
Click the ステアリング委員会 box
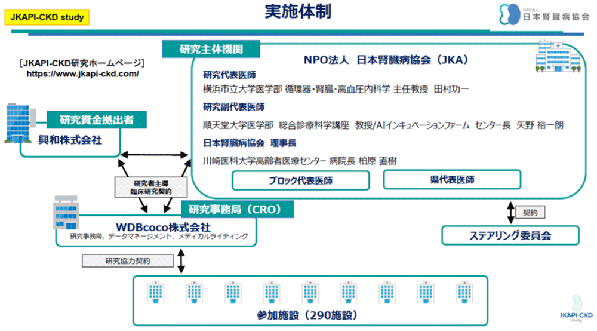510,235
